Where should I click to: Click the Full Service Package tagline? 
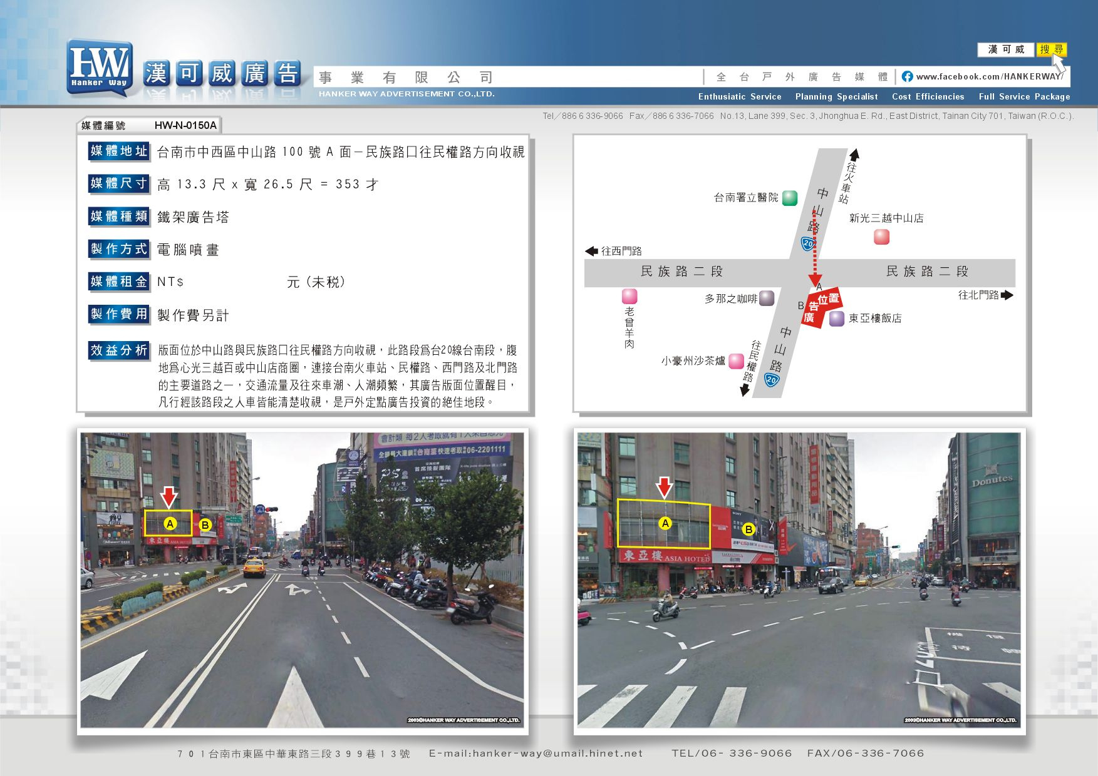(x=1024, y=96)
